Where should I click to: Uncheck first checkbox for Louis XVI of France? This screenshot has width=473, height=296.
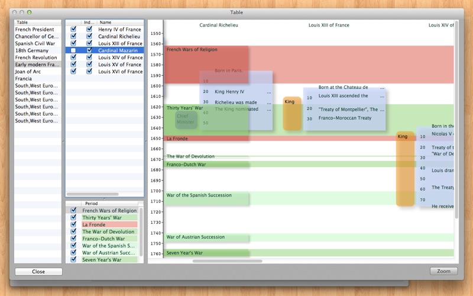pos(73,71)
